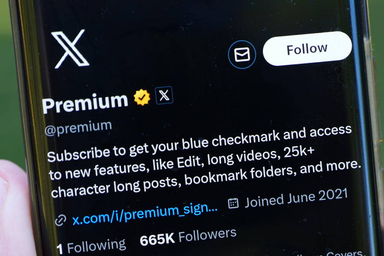
Task: Follow the Premium account
Action: pos(307,49)
